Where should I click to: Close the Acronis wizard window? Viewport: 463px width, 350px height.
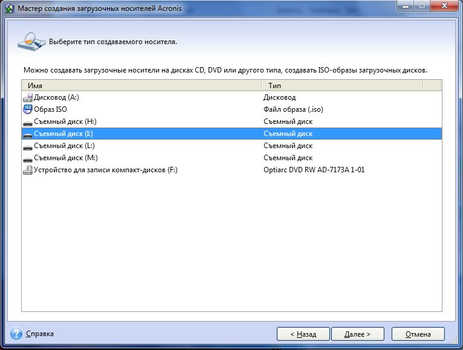[x=444, y=5]
